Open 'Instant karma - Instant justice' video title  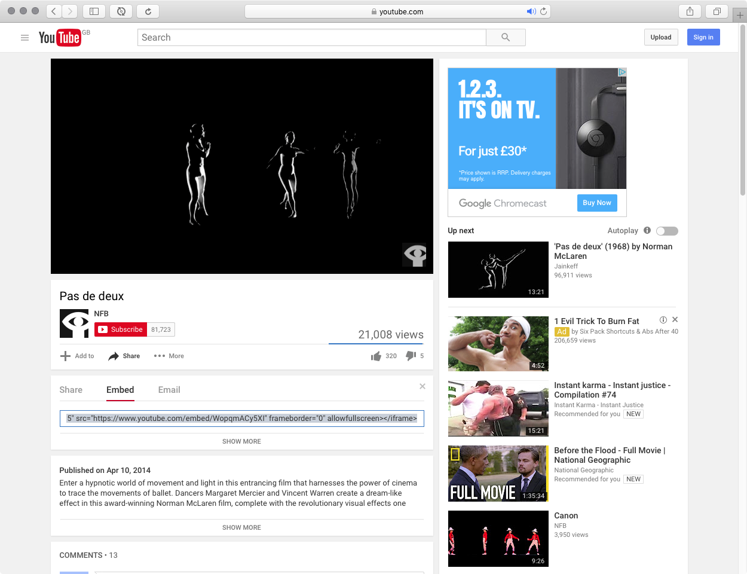613,390
